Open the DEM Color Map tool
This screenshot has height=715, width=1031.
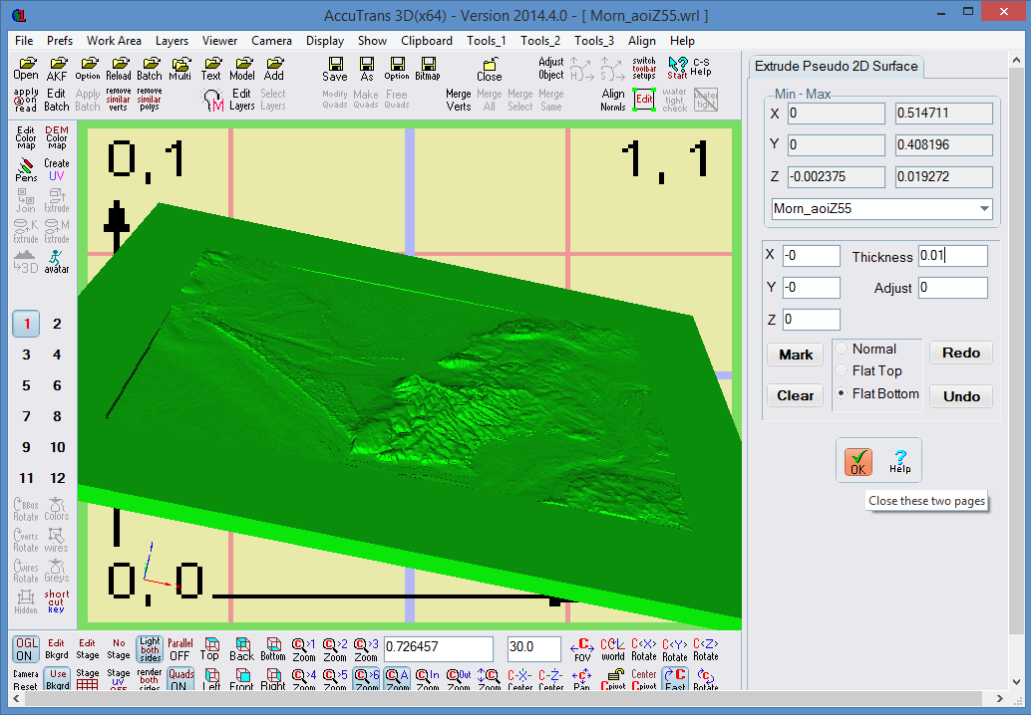click(57, 136)
